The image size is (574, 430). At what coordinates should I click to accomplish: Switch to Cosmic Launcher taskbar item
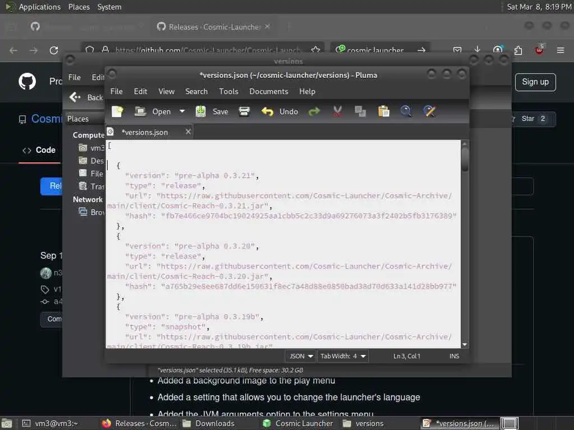point(298,423)
